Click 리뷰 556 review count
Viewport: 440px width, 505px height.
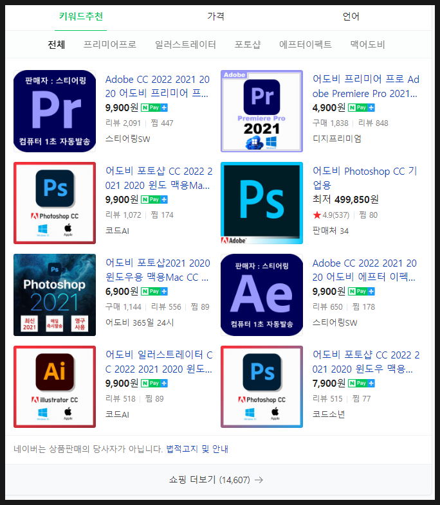[x=166, y=306]
